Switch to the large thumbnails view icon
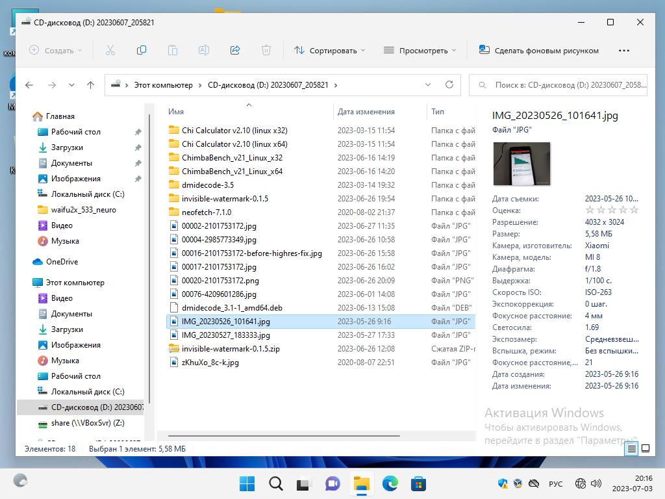Viewport: 665px width, 499px height. click(x=646, y=448)
